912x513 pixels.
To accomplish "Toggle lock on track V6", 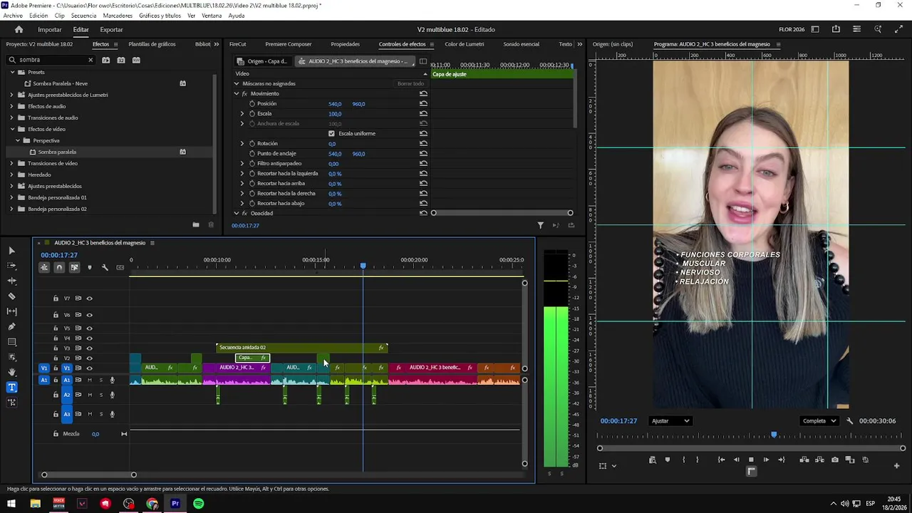I will [56, 315].
